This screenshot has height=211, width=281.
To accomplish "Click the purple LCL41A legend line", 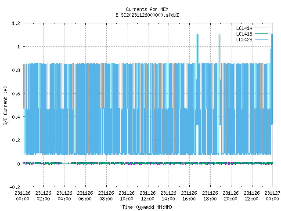I will pyautogui.click(x=261, y=28).
